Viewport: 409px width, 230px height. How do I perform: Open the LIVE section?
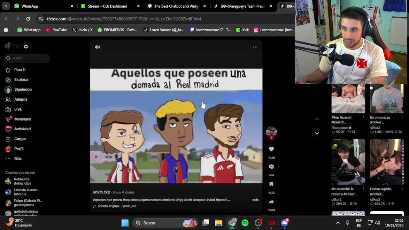(18, 109)
